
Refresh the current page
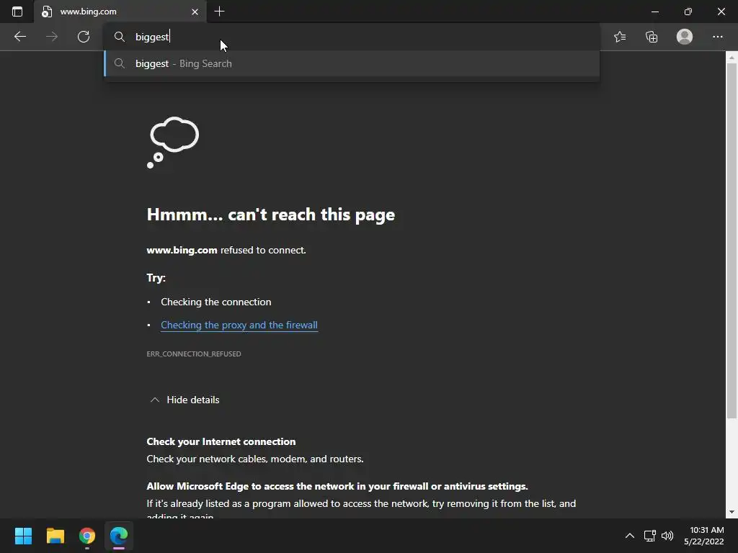click(x=84, y=37)
